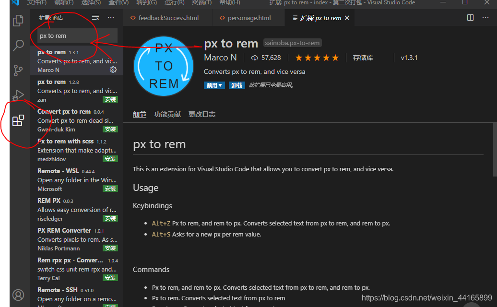This screenshot has height=307, width=497.
Task: Click the sainoba.px-to-rem identifier badge
Action: pos(292,43)
